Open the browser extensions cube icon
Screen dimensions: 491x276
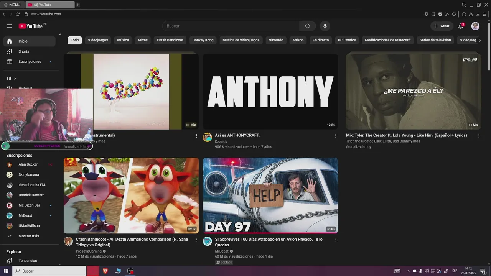point(464,14)
